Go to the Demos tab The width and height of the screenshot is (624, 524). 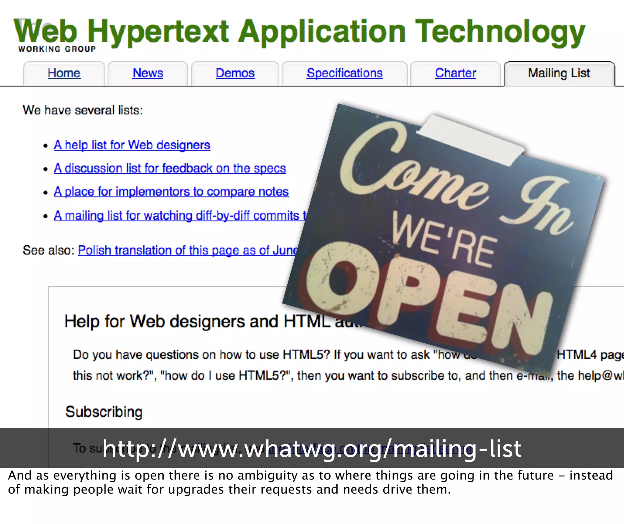point(235,73)
